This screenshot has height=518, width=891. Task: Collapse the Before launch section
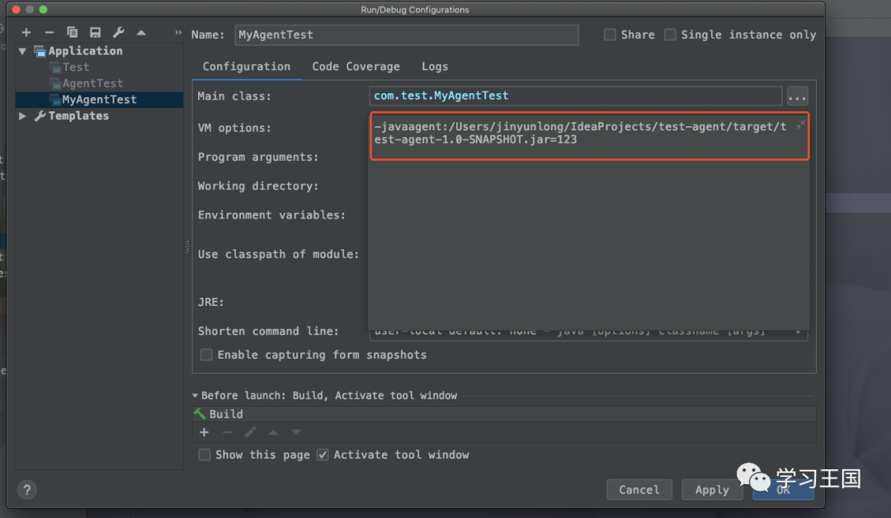point(196,396)
